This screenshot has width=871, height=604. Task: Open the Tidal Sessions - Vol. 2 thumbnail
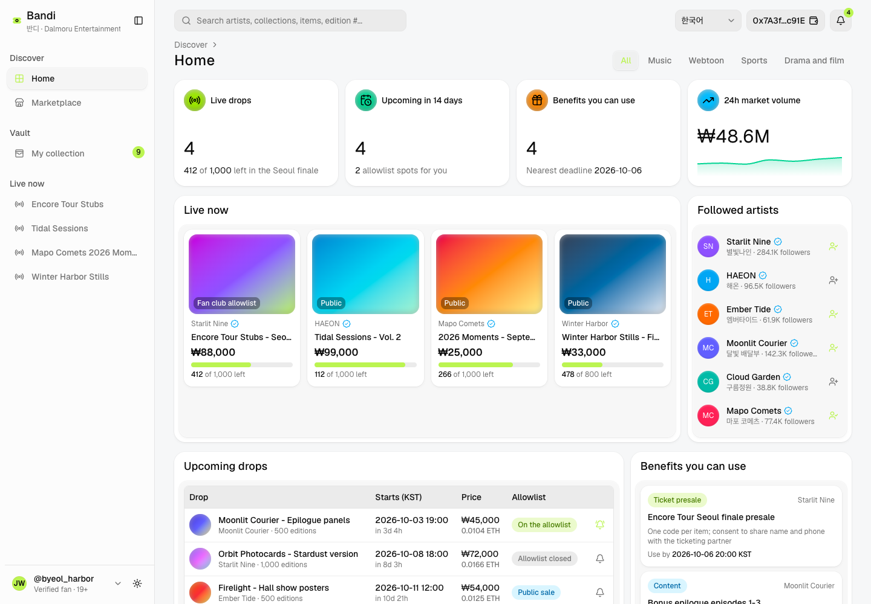[x=365, y=274]
